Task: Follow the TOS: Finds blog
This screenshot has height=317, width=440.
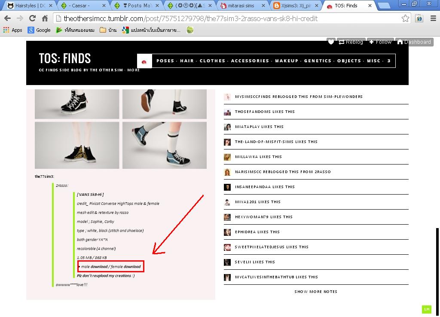Action: coord(381,42)
